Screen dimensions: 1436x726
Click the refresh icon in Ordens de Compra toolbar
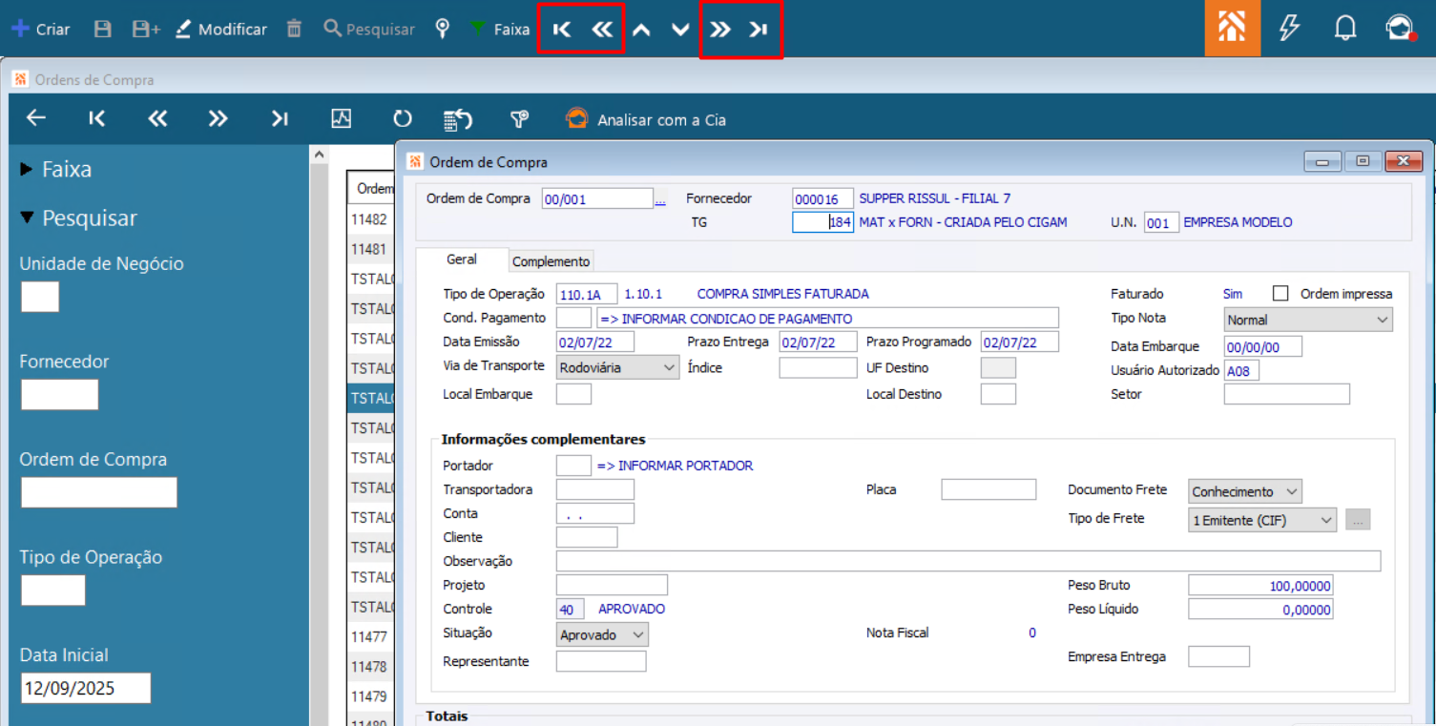403,119
